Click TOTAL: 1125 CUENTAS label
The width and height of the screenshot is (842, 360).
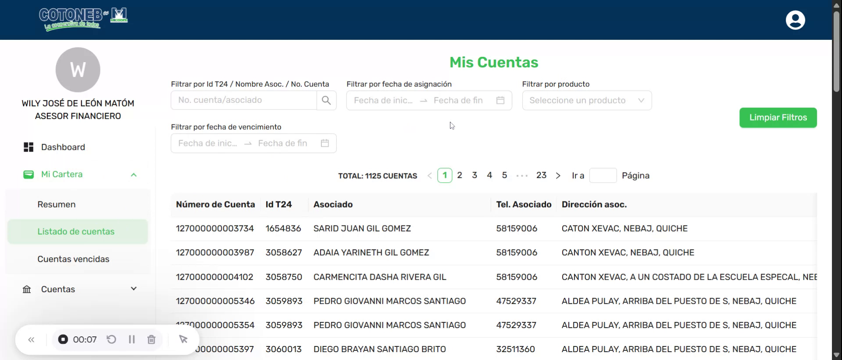pyautogui.click(x=378, y=176)
